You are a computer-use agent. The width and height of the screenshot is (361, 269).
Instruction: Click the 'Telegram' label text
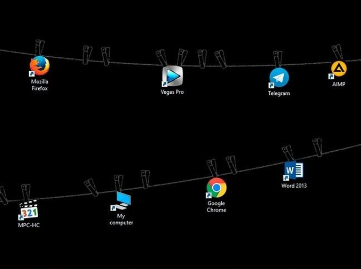[279, 93]
